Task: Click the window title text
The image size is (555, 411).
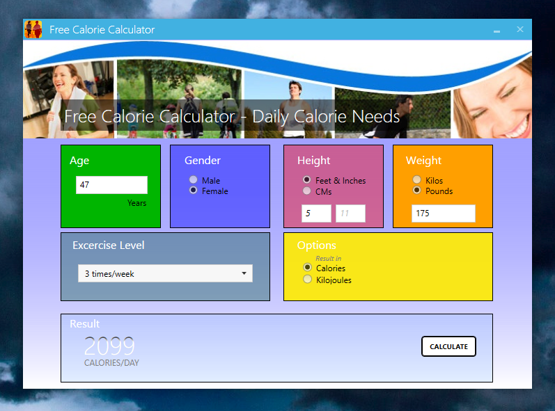Action: pos(102,30)
